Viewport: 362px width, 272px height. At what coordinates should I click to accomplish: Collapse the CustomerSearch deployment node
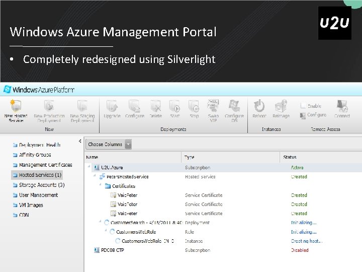click(100, 221)
